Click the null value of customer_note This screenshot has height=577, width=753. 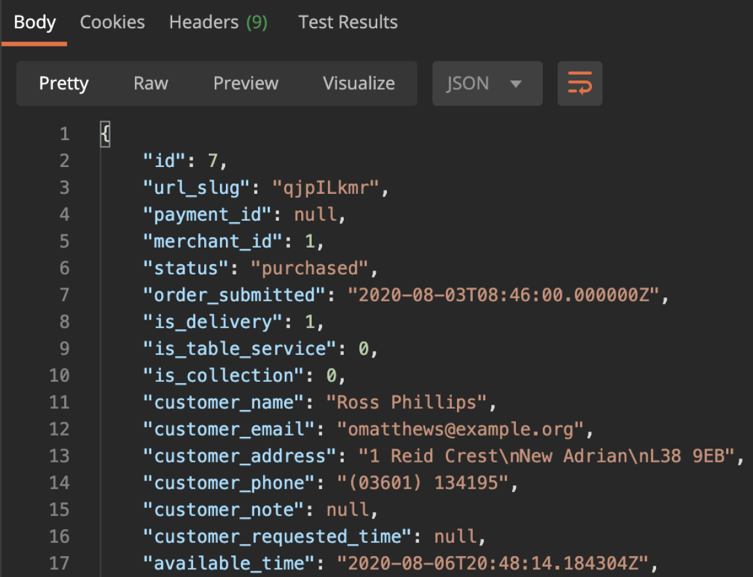[x=347, y=510]
